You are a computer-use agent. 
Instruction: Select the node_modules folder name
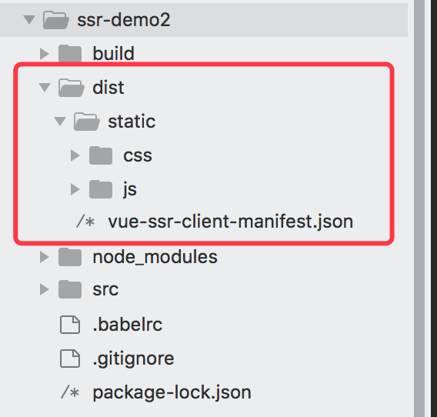(155, 257)
